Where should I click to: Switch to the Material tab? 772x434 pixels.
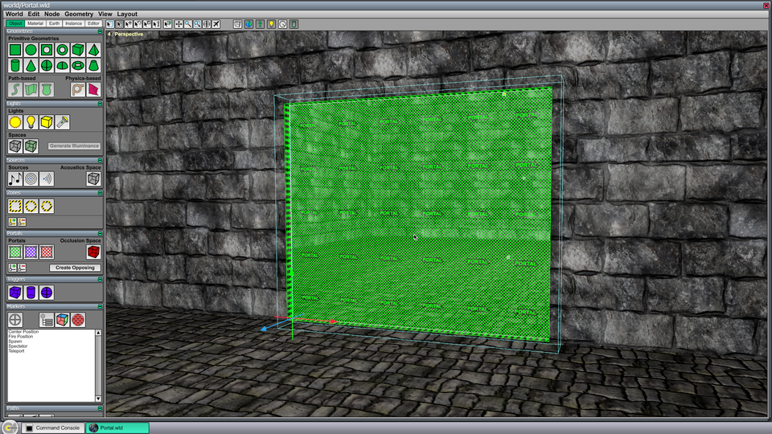35,23
